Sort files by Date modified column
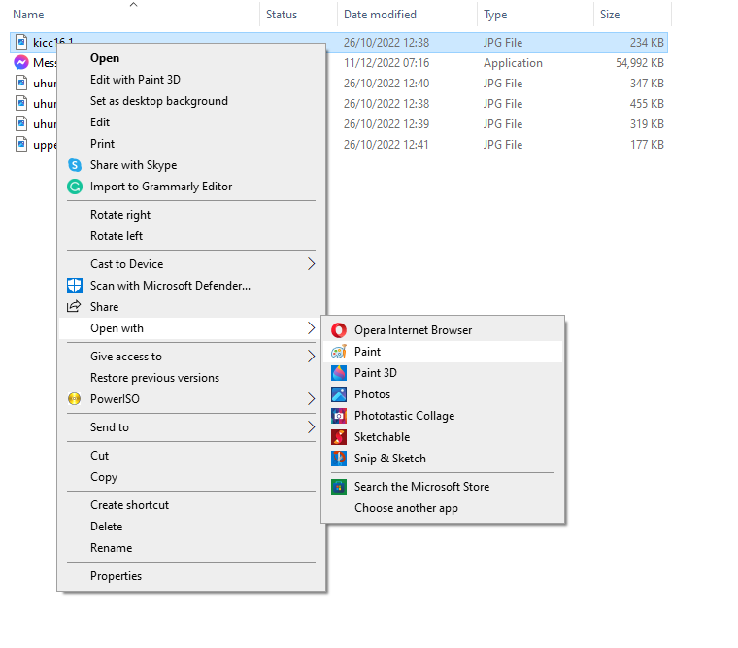This screenshot has width=738, height=648. (x=380, y=15)
